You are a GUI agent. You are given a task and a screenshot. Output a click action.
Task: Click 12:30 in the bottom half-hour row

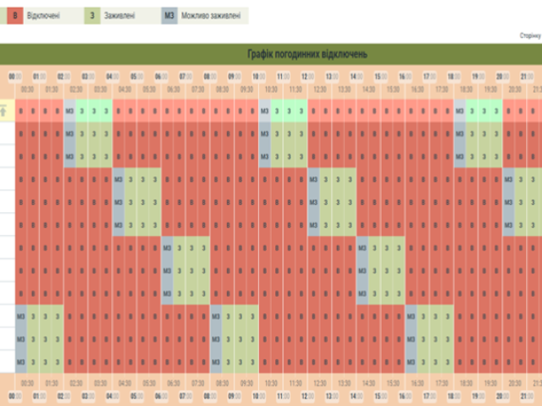point(320,382)
